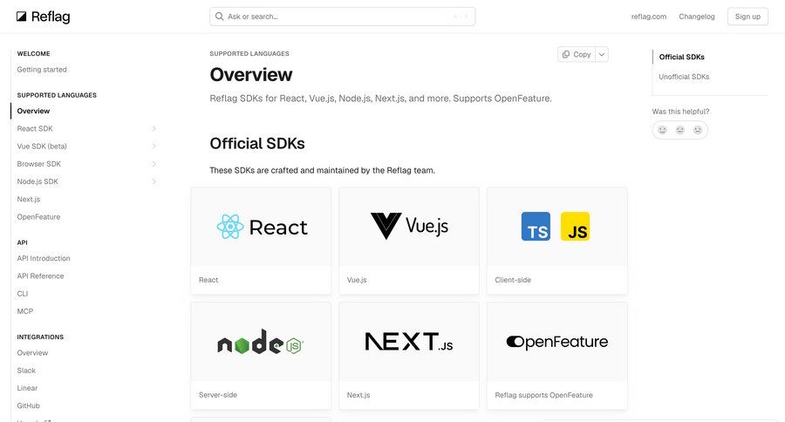
Task: Open API Reference page
Action: [40, 276]
